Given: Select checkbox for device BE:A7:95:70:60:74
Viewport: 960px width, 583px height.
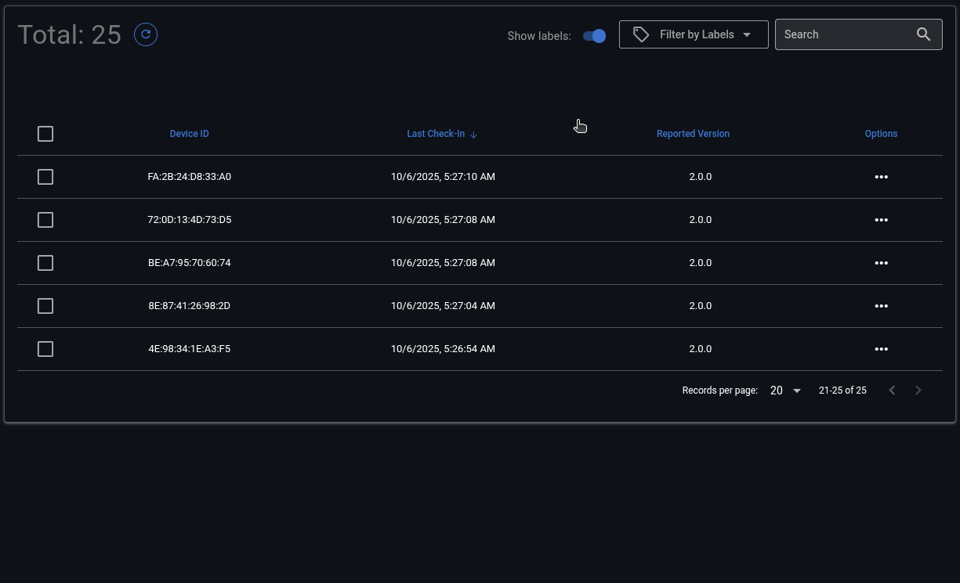Looking at the screenshot, I should tap(45, 263).
